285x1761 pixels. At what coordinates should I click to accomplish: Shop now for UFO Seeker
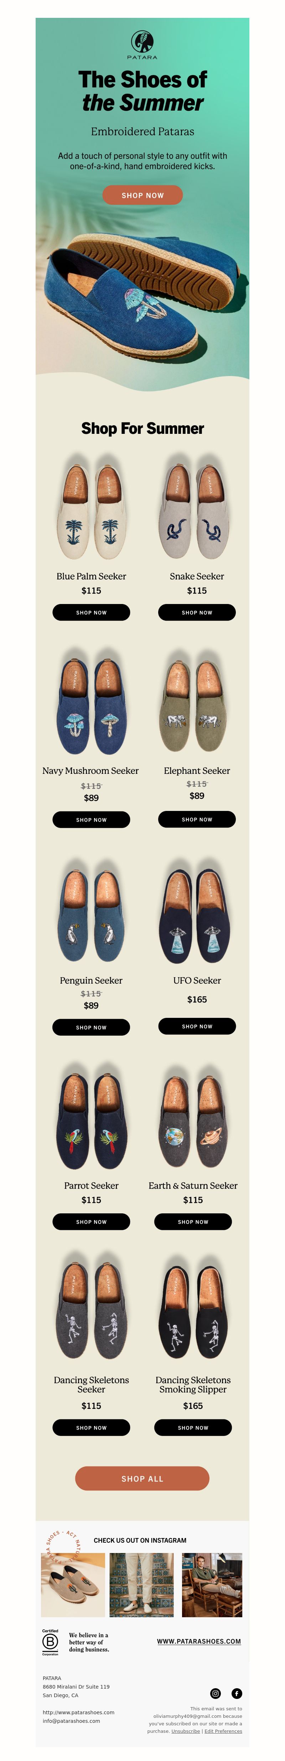point(197,1026)
